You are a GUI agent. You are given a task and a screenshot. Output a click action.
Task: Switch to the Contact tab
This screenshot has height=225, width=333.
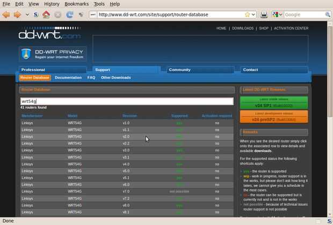pyautogui.click(x=274, y=70)
